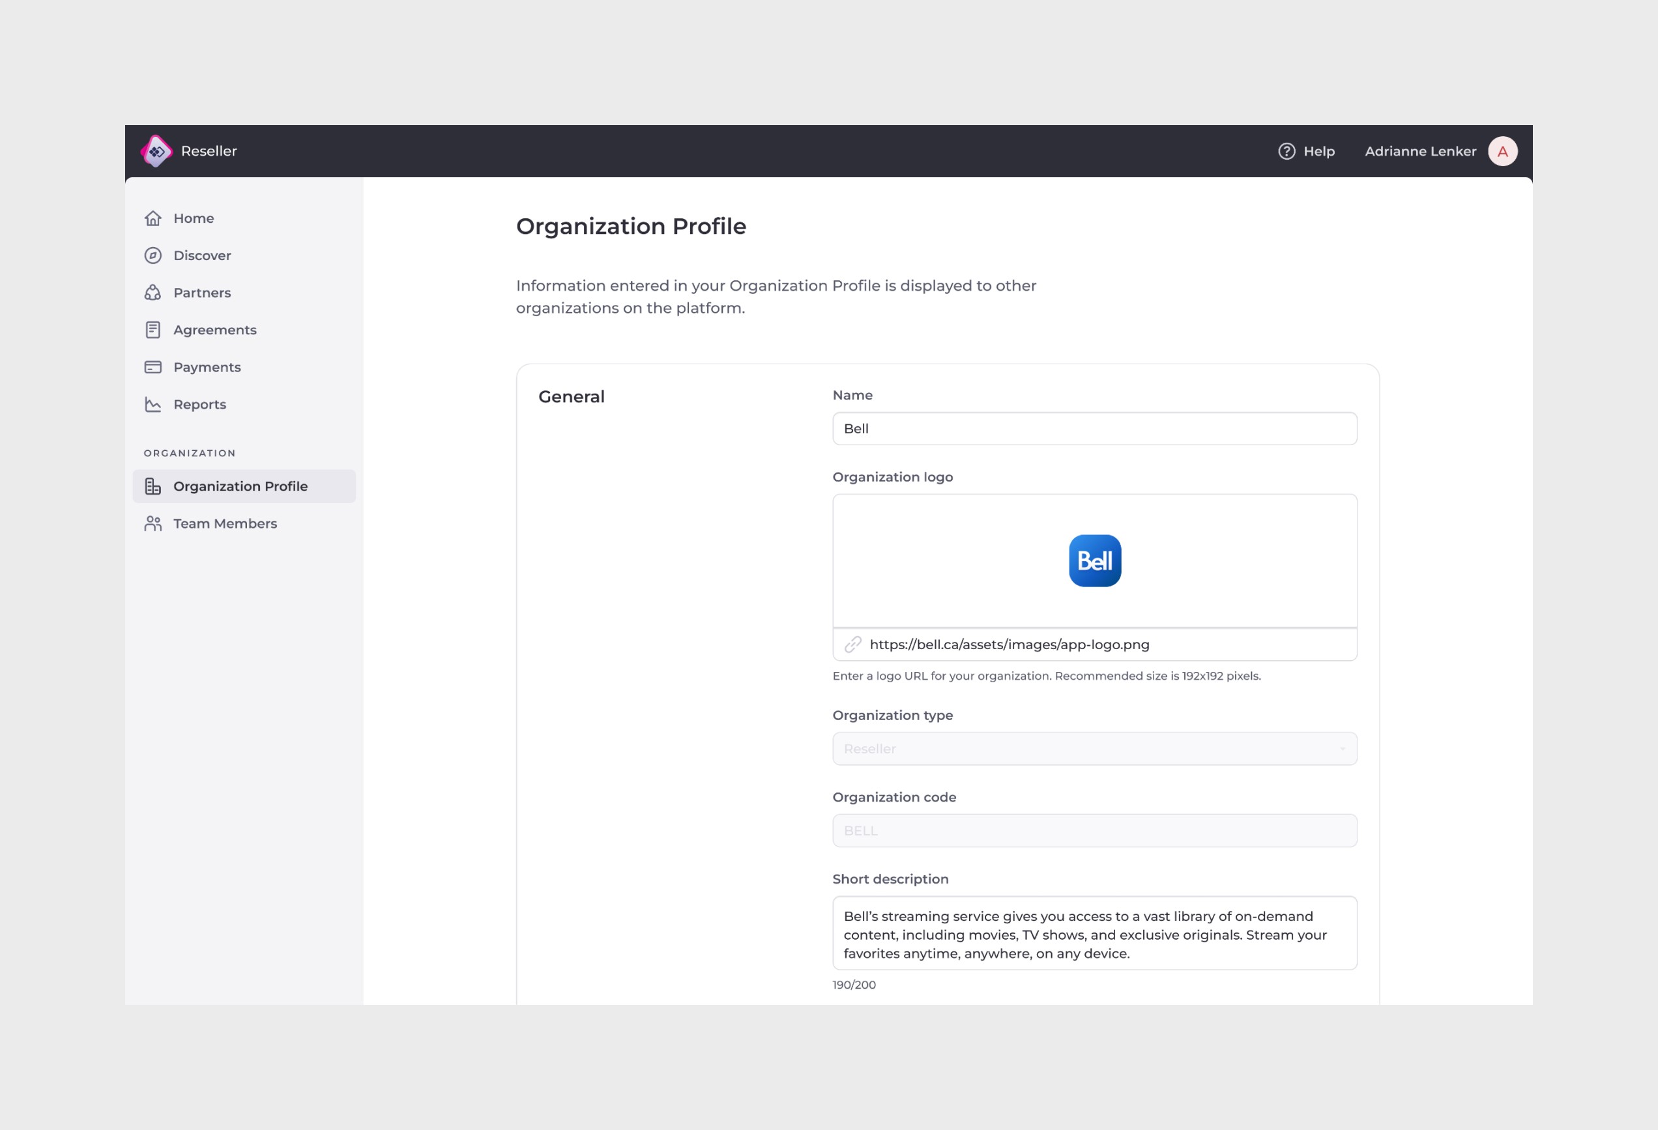Click the Reseller brand name in the header

(209, 151)
